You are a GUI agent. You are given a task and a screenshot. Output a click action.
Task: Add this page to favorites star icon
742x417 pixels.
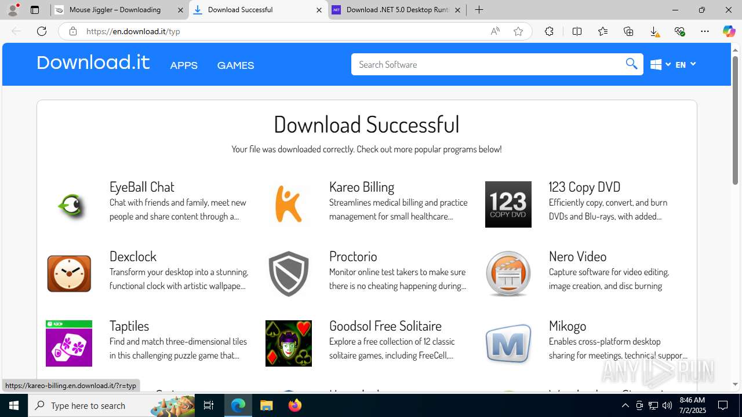[518, 31]
